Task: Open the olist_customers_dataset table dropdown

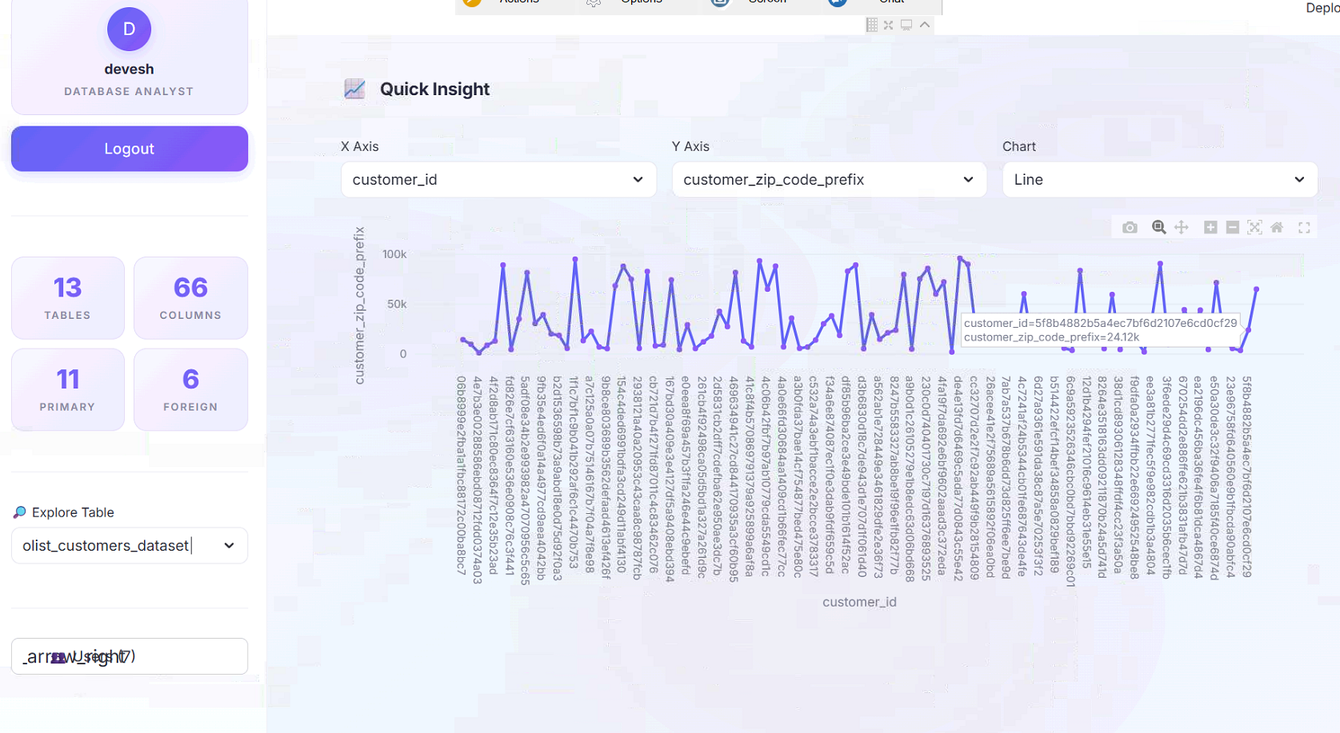Action: tap(130, 546)
